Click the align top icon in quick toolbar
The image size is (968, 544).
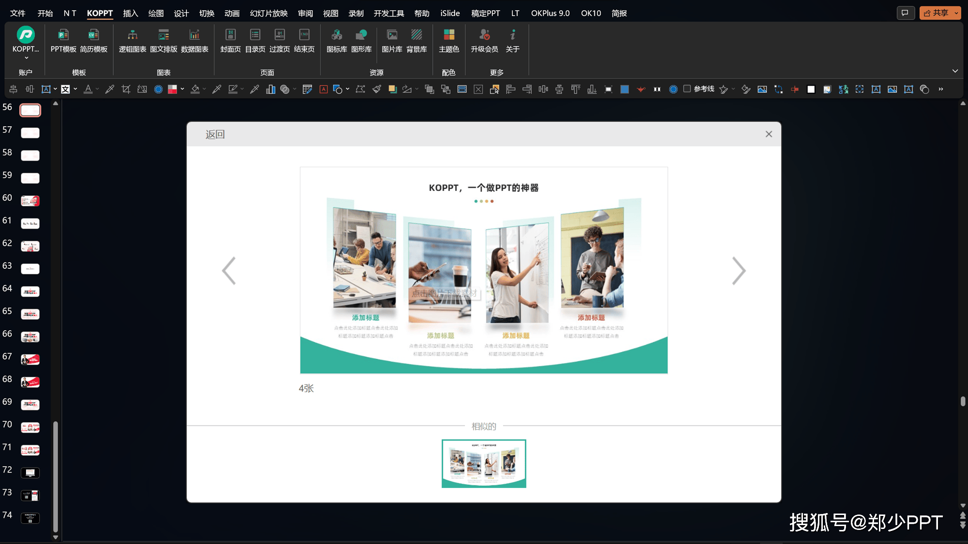pyautogui.click(x=575, y=89)
